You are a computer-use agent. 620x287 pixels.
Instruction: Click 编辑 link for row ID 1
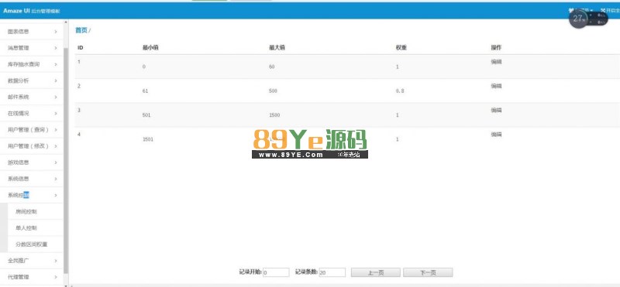pos(496,62)
